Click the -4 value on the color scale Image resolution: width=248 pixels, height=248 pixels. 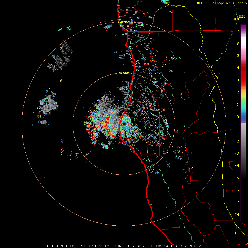[237, 166]
